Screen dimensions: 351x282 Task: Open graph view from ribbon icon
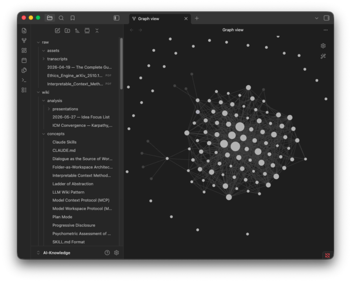pyautogui.click(x=24, y=40)
